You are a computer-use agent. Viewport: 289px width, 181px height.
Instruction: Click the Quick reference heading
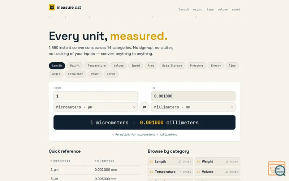65,151
